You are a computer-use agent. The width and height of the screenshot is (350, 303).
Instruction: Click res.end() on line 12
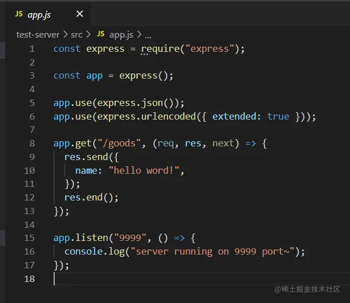coord(89,198)
